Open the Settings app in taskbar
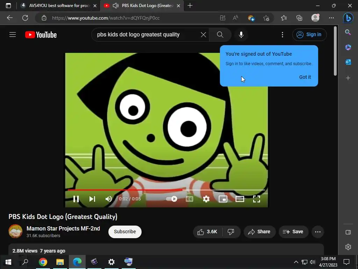 click(112, 262)
